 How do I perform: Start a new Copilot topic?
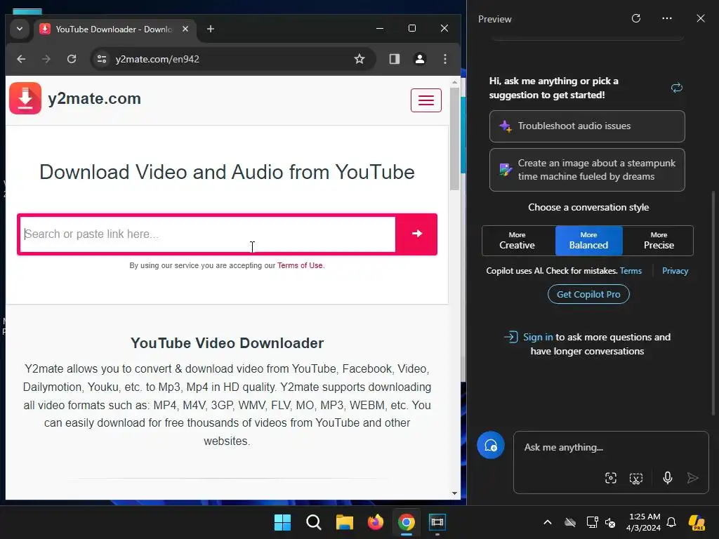490,445
